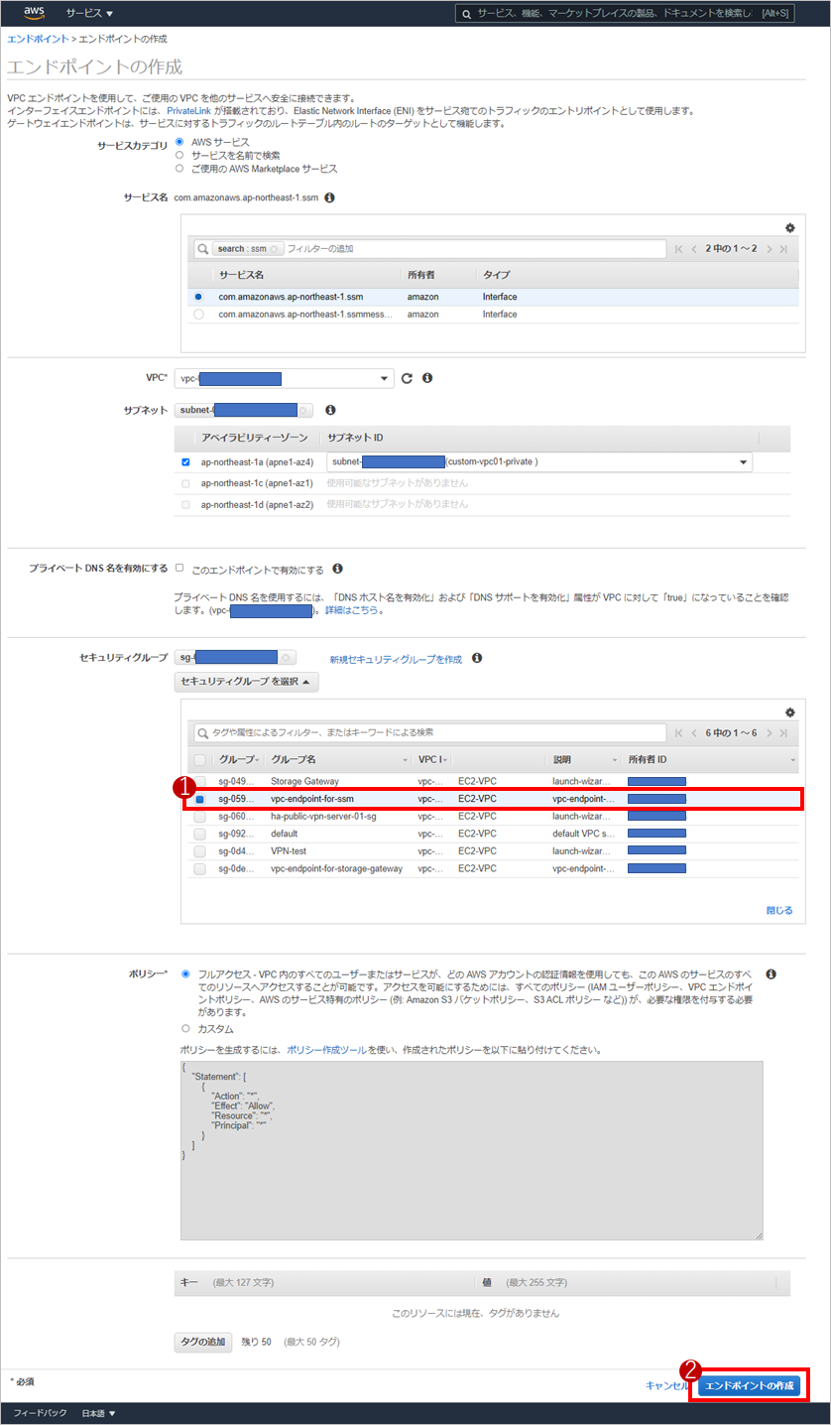
Task: Tick the VPN-test security group checkbox
Action: (200, 851)
